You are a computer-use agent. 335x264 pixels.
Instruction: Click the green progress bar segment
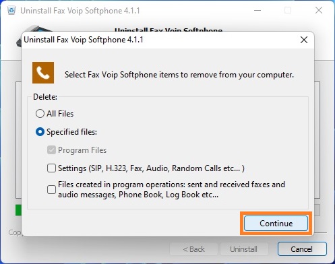pyautogui.click(x=18, y=210)
